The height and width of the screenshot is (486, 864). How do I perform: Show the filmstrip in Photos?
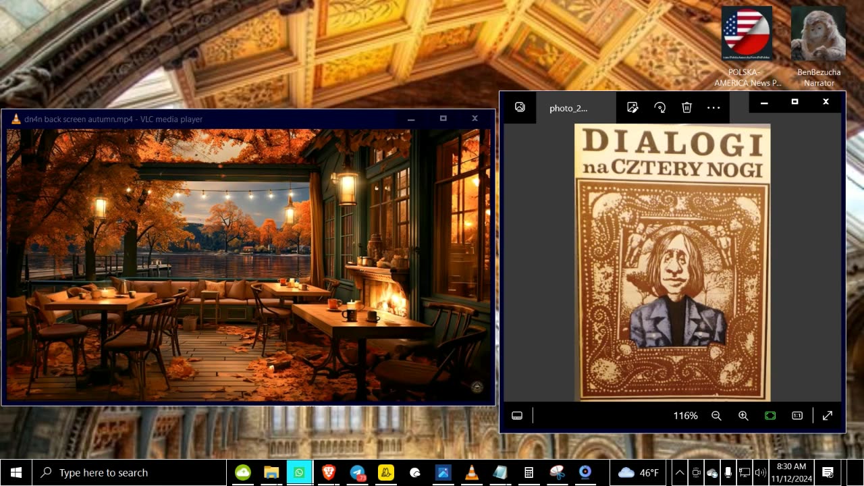click(x=517, y=416)
